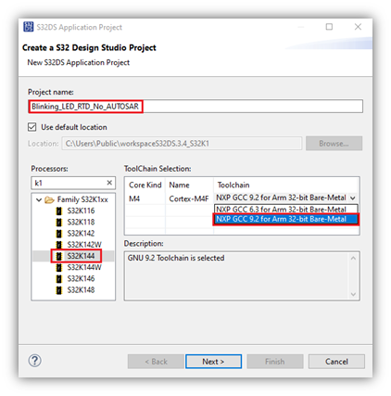391x396 pixels.
Task: Click the M4 core kind cell
Action: 134,198
